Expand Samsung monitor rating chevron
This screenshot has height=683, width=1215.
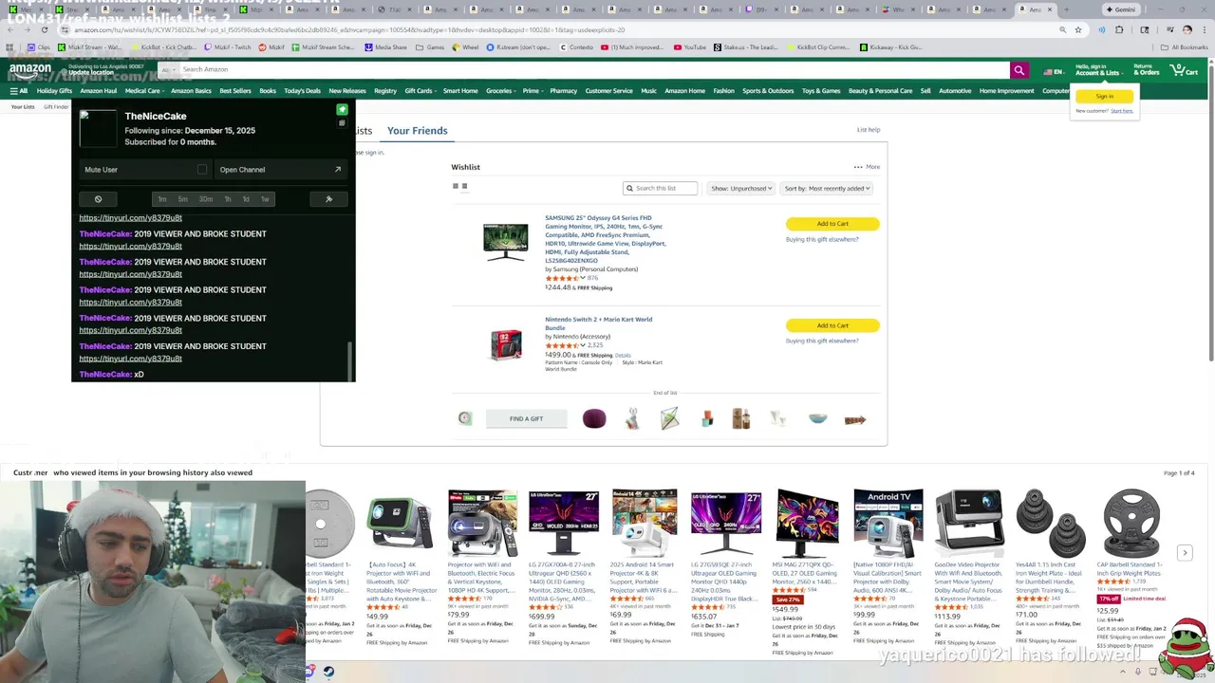pyautogui.click(x=582, y=278)
